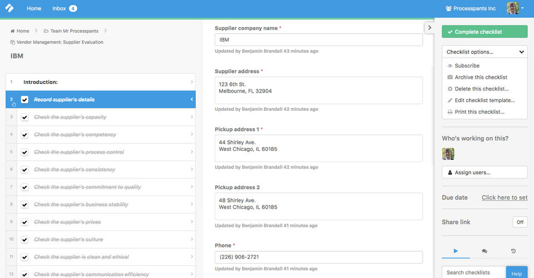
Task: Click the archive box icon
Action: pos(450,77)
